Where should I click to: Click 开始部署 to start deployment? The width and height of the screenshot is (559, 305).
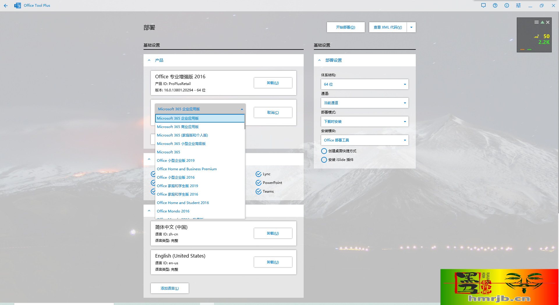(346, 27)
